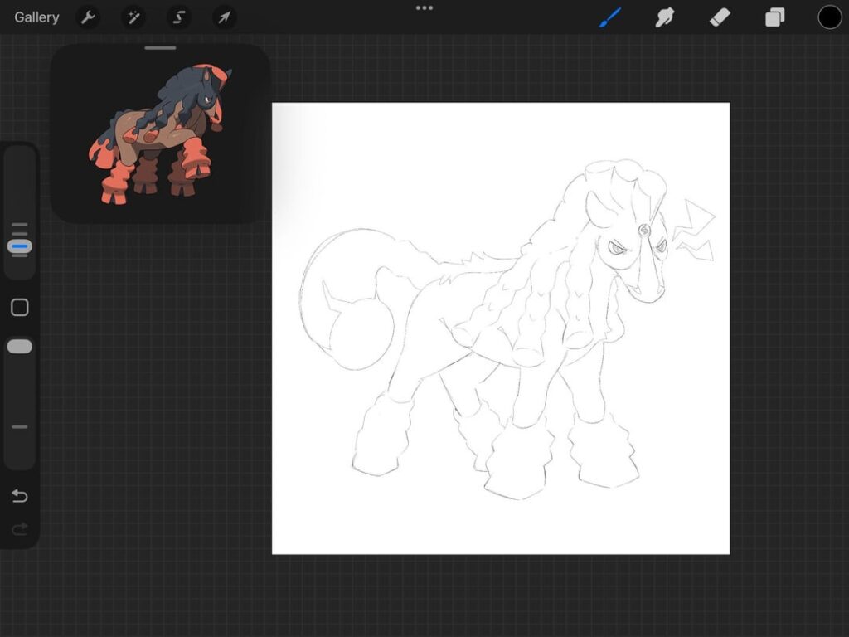This screenshot has height=637, width=849.
Task: Select the Eraser tool
Action: click(720, 17)
